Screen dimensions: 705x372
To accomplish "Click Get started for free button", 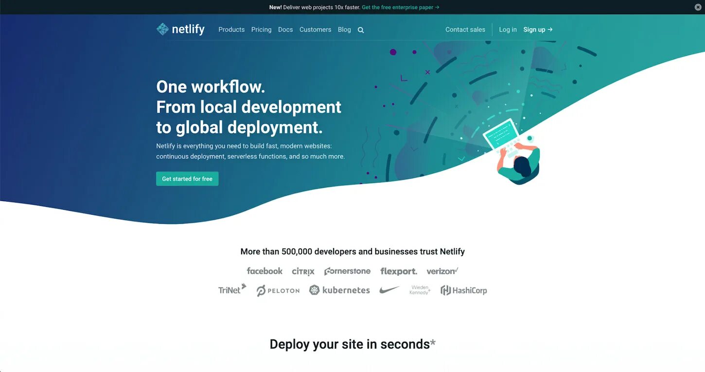I will tap(187, 179).
